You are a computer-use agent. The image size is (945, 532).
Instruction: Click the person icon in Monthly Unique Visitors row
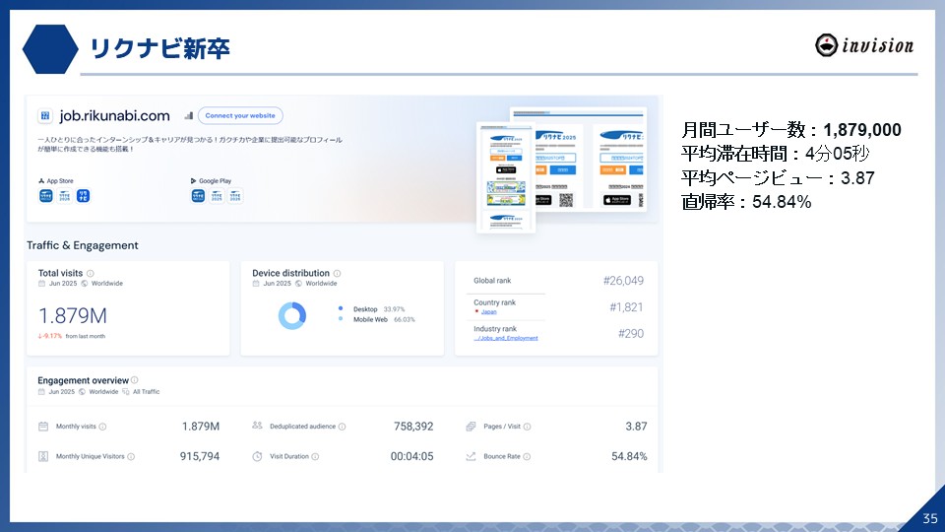click(43, 456)
